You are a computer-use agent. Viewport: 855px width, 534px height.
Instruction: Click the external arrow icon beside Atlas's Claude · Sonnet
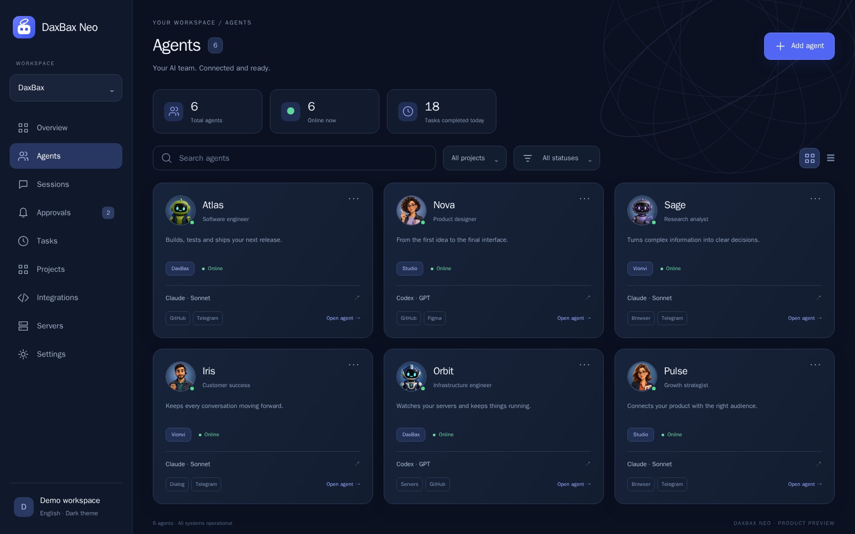[357, 298]
